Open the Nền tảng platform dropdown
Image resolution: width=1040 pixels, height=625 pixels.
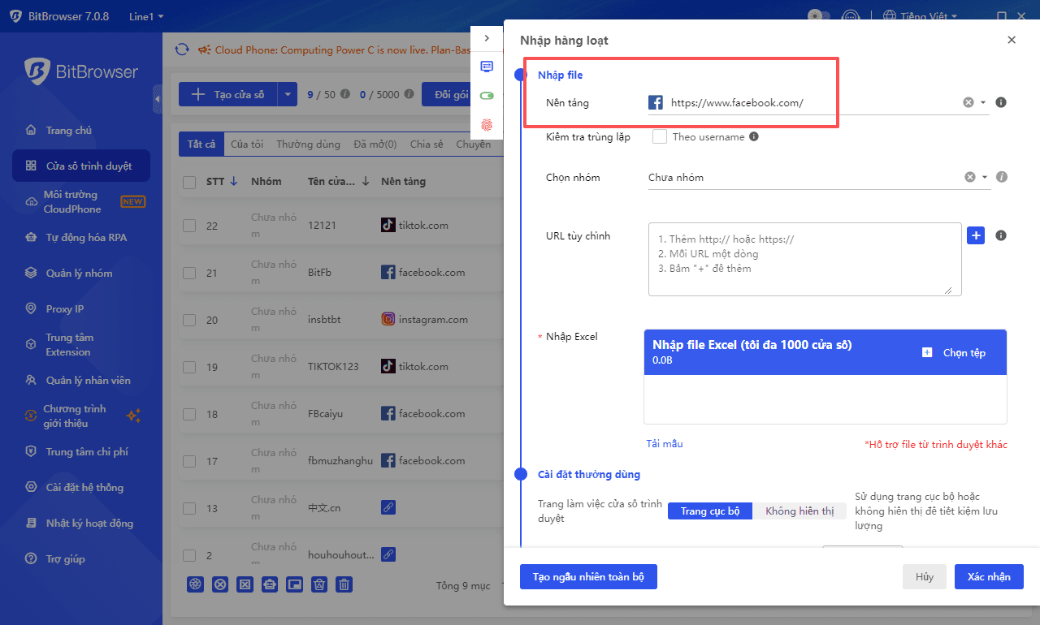(983, 103)
